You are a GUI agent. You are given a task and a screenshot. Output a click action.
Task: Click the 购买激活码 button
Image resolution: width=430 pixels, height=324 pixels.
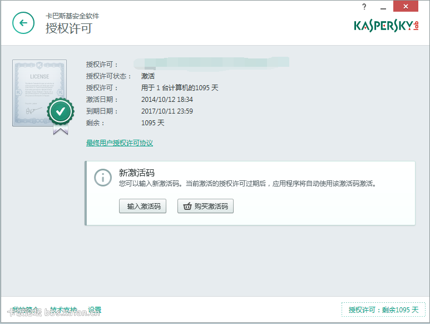(x=205, y=206)
